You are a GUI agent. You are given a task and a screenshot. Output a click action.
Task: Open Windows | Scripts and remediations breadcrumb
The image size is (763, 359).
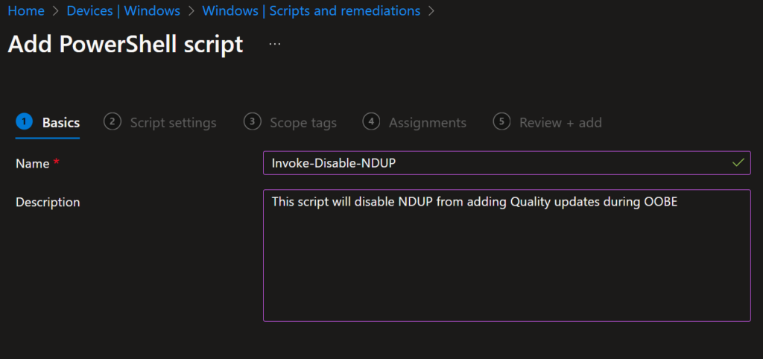coord(311,10)
